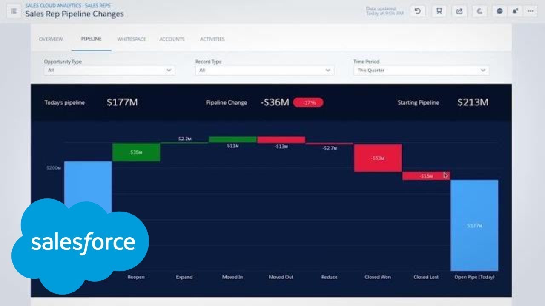Click the thin Expand $2.2M bar
The width and height of the screenshot is (545, 306).
coord(184,143)
